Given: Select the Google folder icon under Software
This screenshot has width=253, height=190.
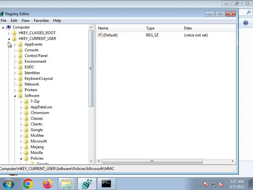Looking at the screenshot, I should coord(26,130).
